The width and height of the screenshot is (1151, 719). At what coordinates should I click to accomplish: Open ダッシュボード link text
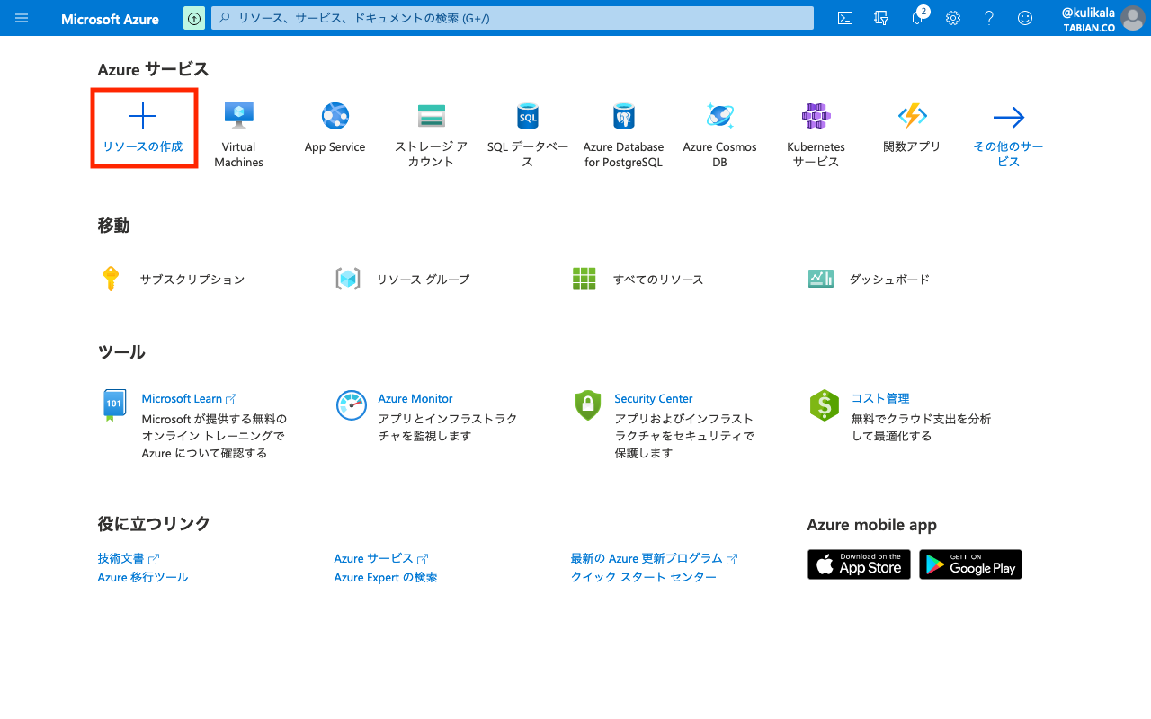click(x=889, y=280)
